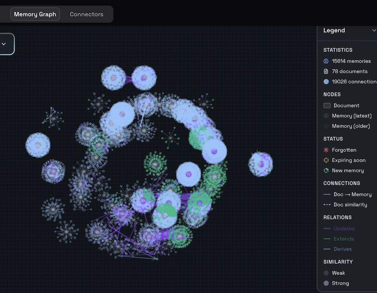Image resolution: width=377 pixels, height=293 pixels.
Task: Click the RELATIONS section heading
Action: 337,217
